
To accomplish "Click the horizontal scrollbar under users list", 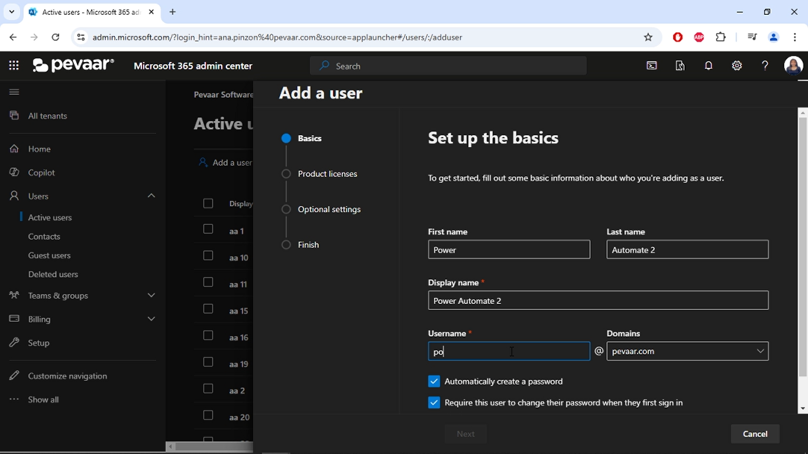I will click(x=214, y=447).
